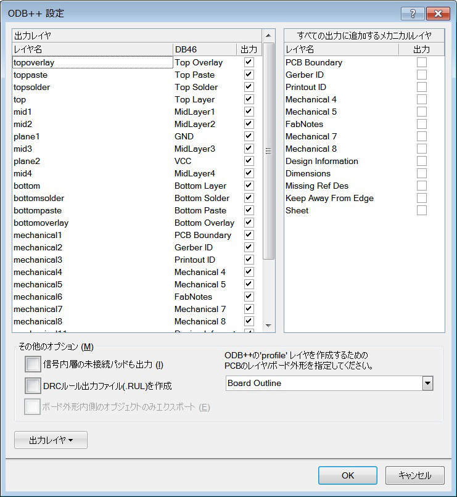The height and width of the screenshot is (497, 457).
Task: Select the mechanical1 layer name
Action: [38, 235]
